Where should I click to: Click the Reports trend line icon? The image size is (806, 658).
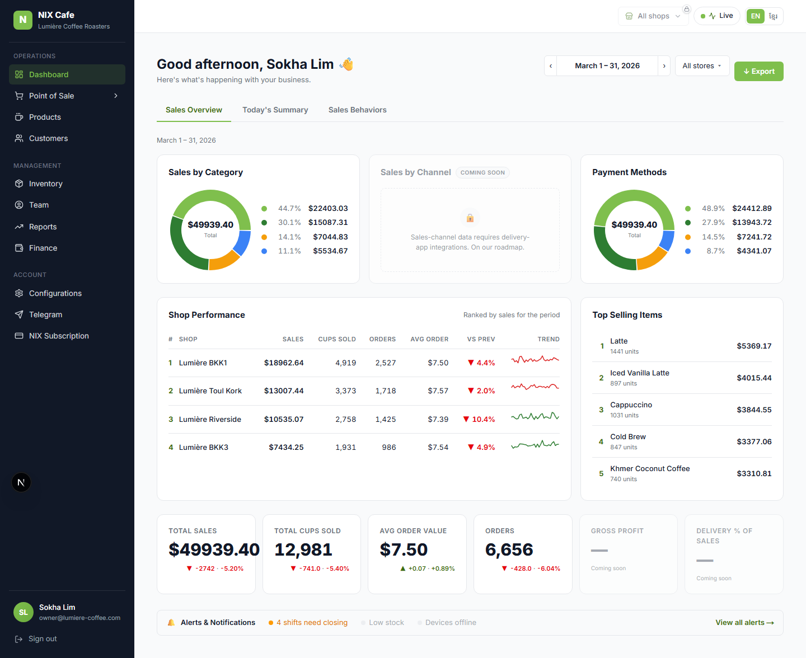click(x=19, y=227)
